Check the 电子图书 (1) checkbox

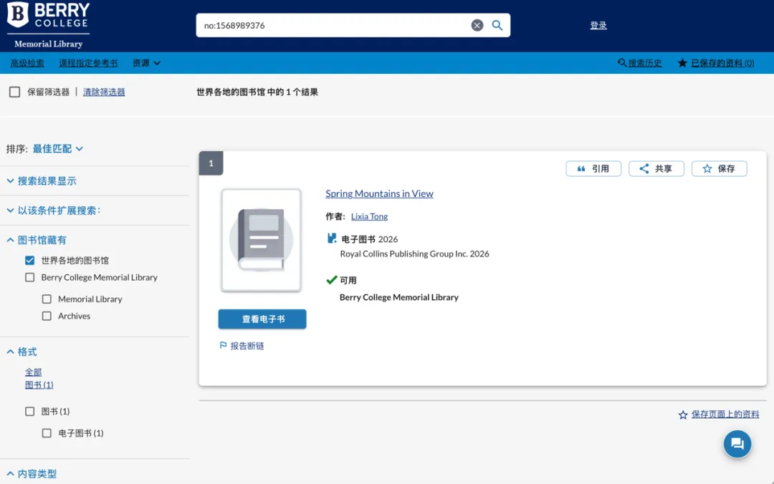[x=47, y=432]
